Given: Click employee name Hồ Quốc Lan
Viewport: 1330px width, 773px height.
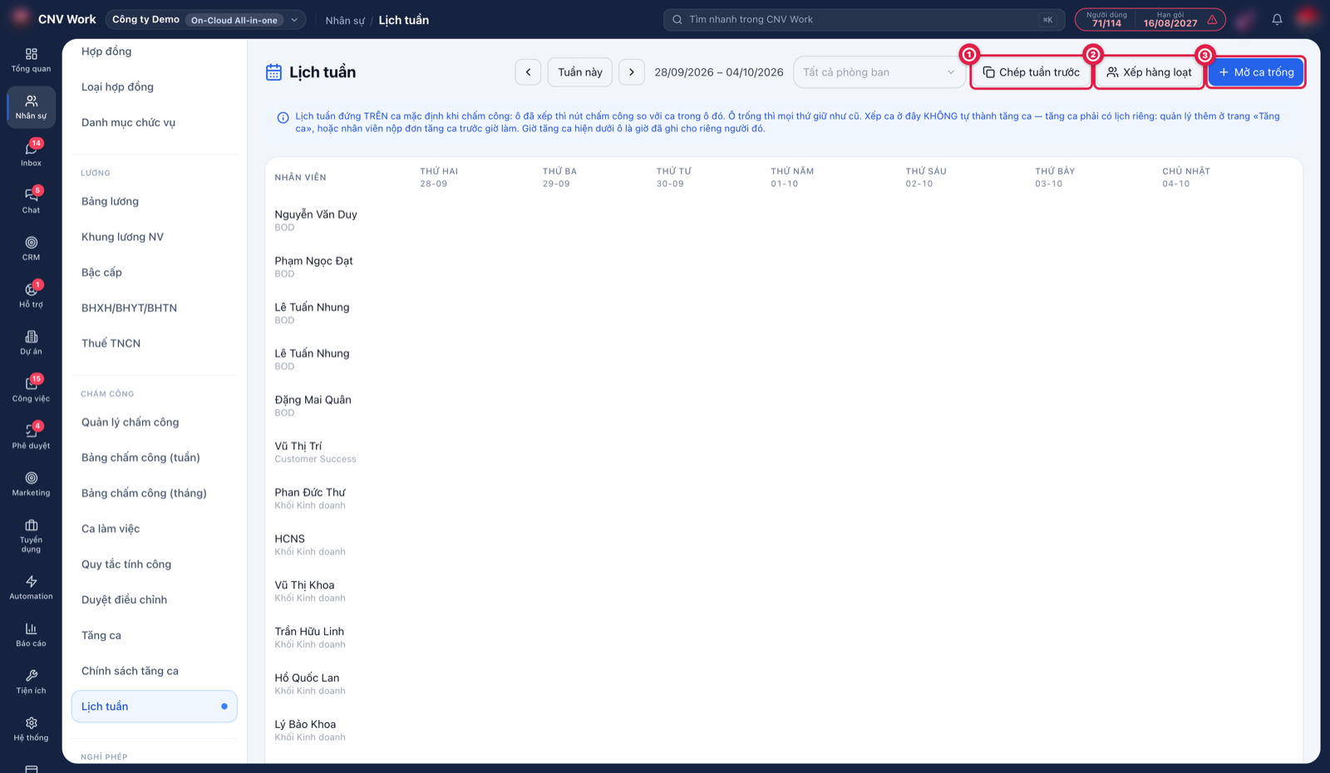Looking at the screenshot, I should click(x=307, y=678).
